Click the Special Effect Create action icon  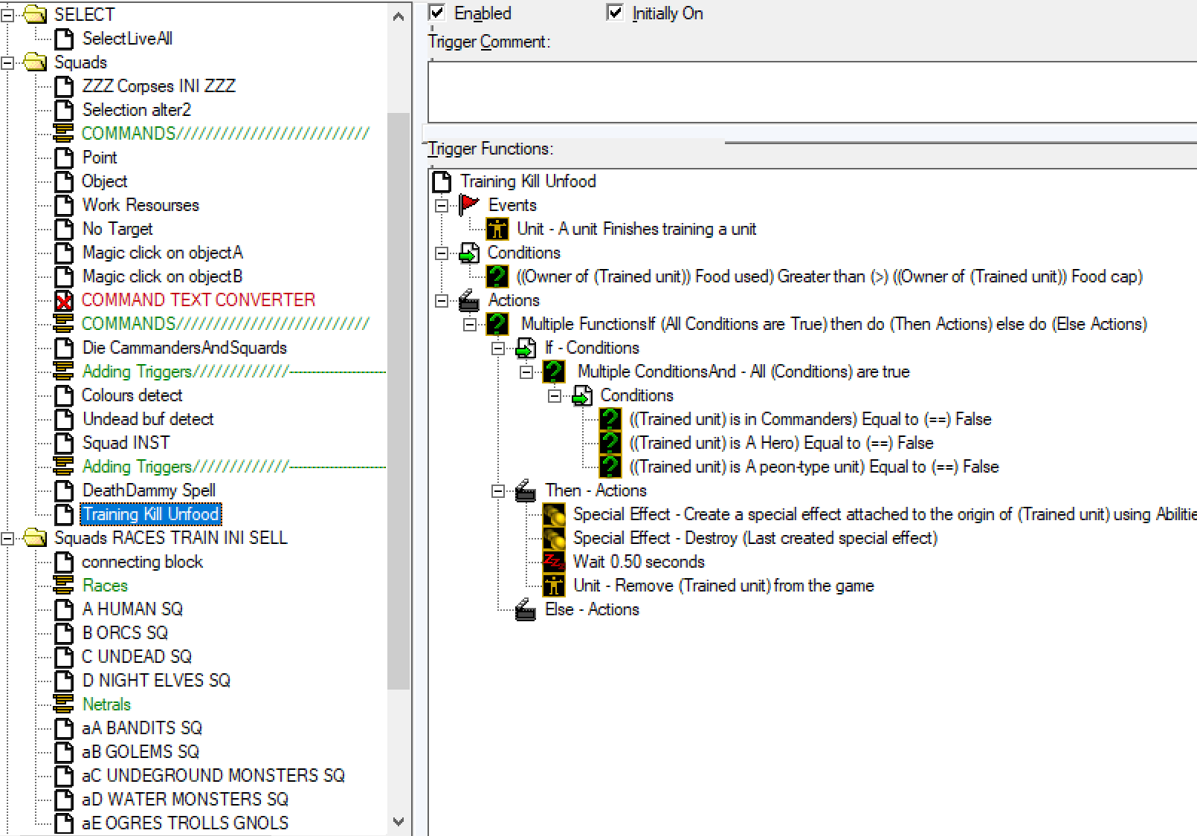coord(554,514)
